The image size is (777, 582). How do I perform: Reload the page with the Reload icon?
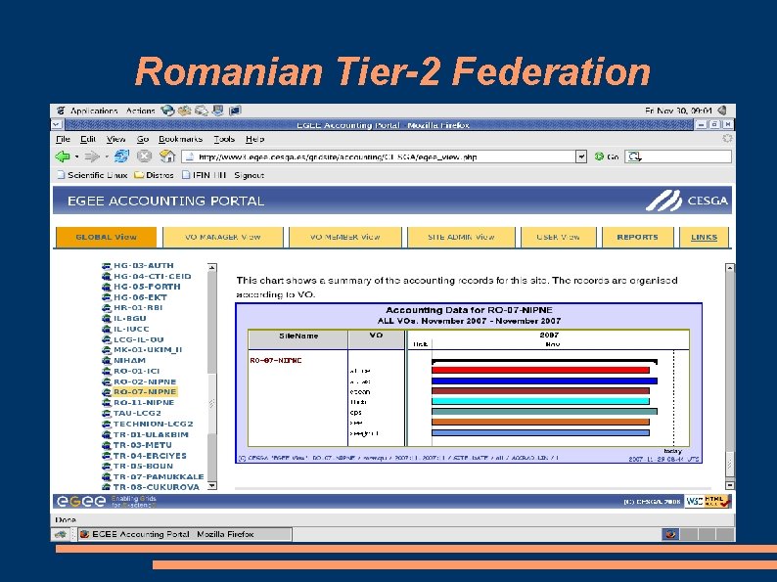(121, 157)
